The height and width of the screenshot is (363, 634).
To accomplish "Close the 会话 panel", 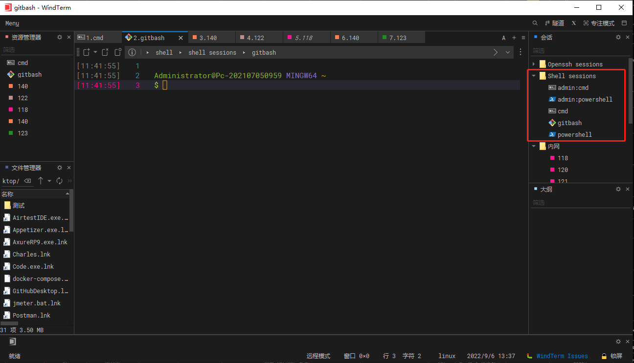I will click(x=627, y=37).
